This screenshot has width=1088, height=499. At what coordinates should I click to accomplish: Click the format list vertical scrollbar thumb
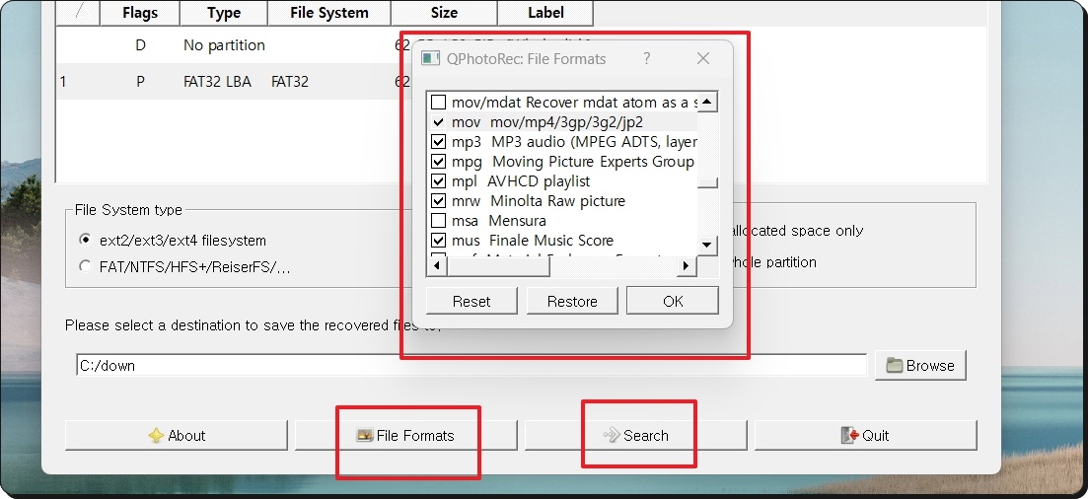coord(707,182)
